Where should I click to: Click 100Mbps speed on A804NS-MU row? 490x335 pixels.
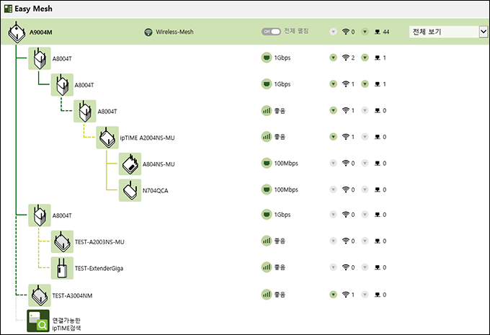(x=286, y=163)
